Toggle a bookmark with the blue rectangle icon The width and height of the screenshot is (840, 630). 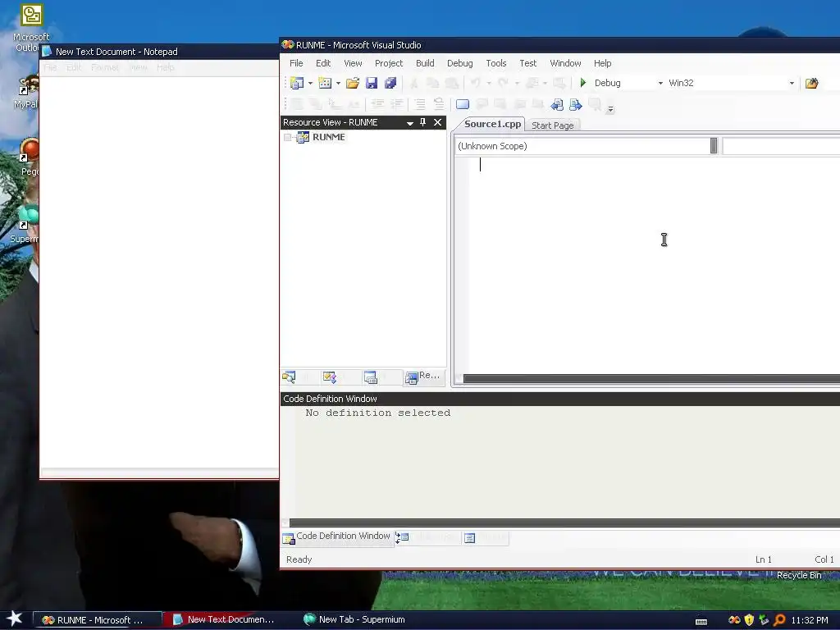tap(463, 104)
